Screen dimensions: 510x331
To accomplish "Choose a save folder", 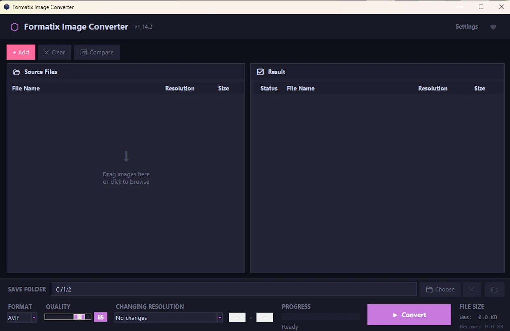I will point(440,289).
